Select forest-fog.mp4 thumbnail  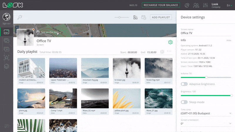click(x=159, y=68)
